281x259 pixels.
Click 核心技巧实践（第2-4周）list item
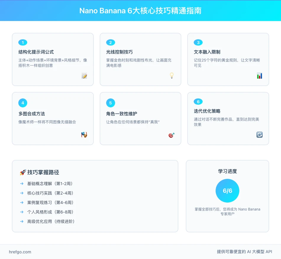click(x=50, y=193)
